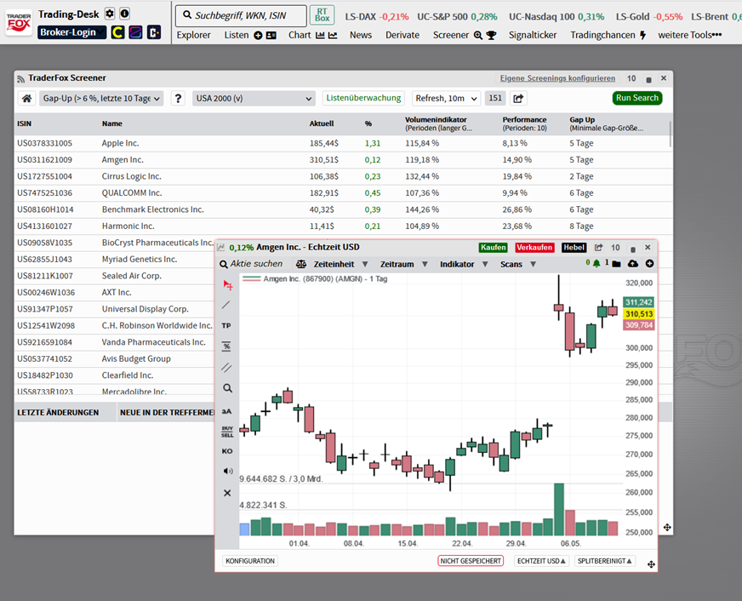This screenshot has width=742, height=601.
Task: Select the yellow C broker icon
Action: [117, 32]
